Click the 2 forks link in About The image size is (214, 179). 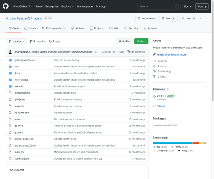(159, 76)
